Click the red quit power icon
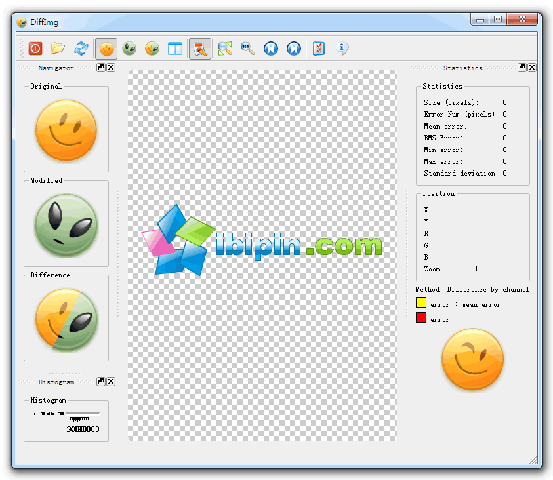Viewport: 553px width, 480px height. point(35,49)
